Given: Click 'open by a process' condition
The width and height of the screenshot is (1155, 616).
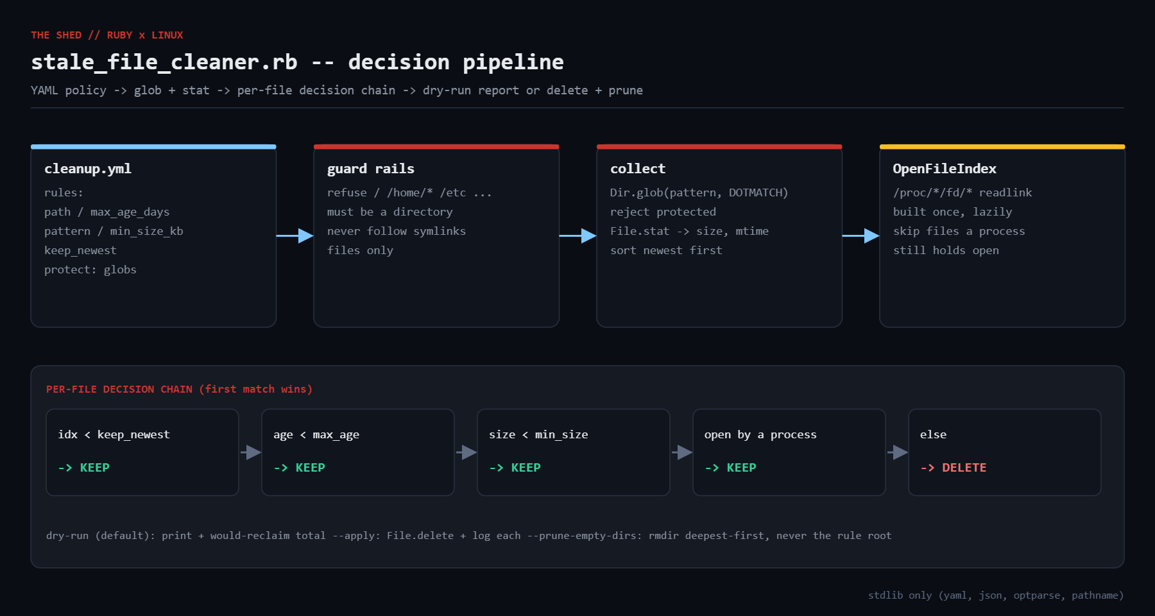Looking at the screenshot, I should pos(760,434).
